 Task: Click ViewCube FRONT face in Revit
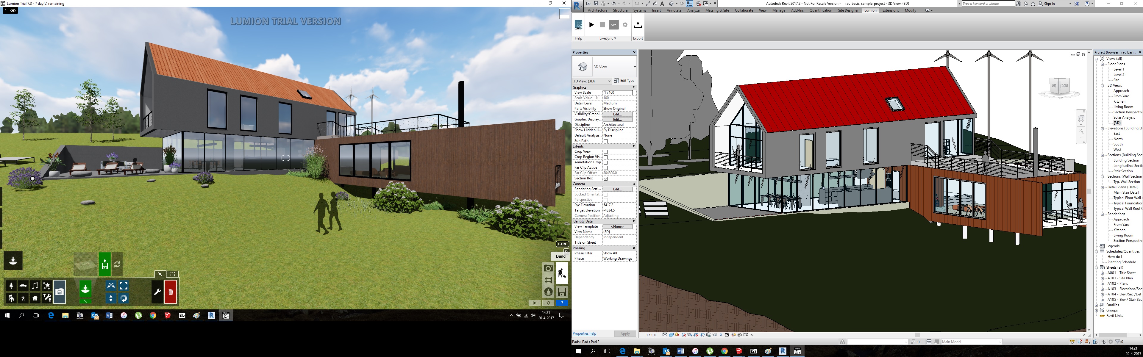(x=1064, y=86)
